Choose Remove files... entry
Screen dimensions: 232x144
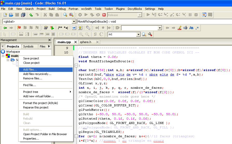coord(46,79)
